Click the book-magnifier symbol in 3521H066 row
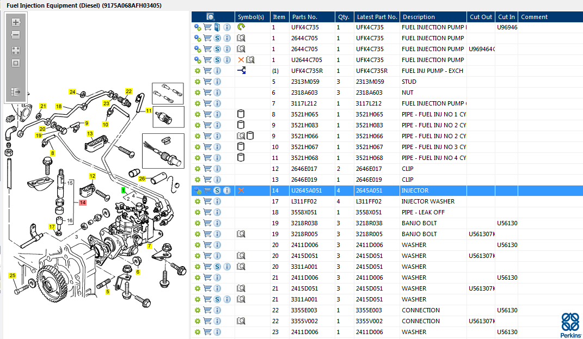 click(241, 135)
